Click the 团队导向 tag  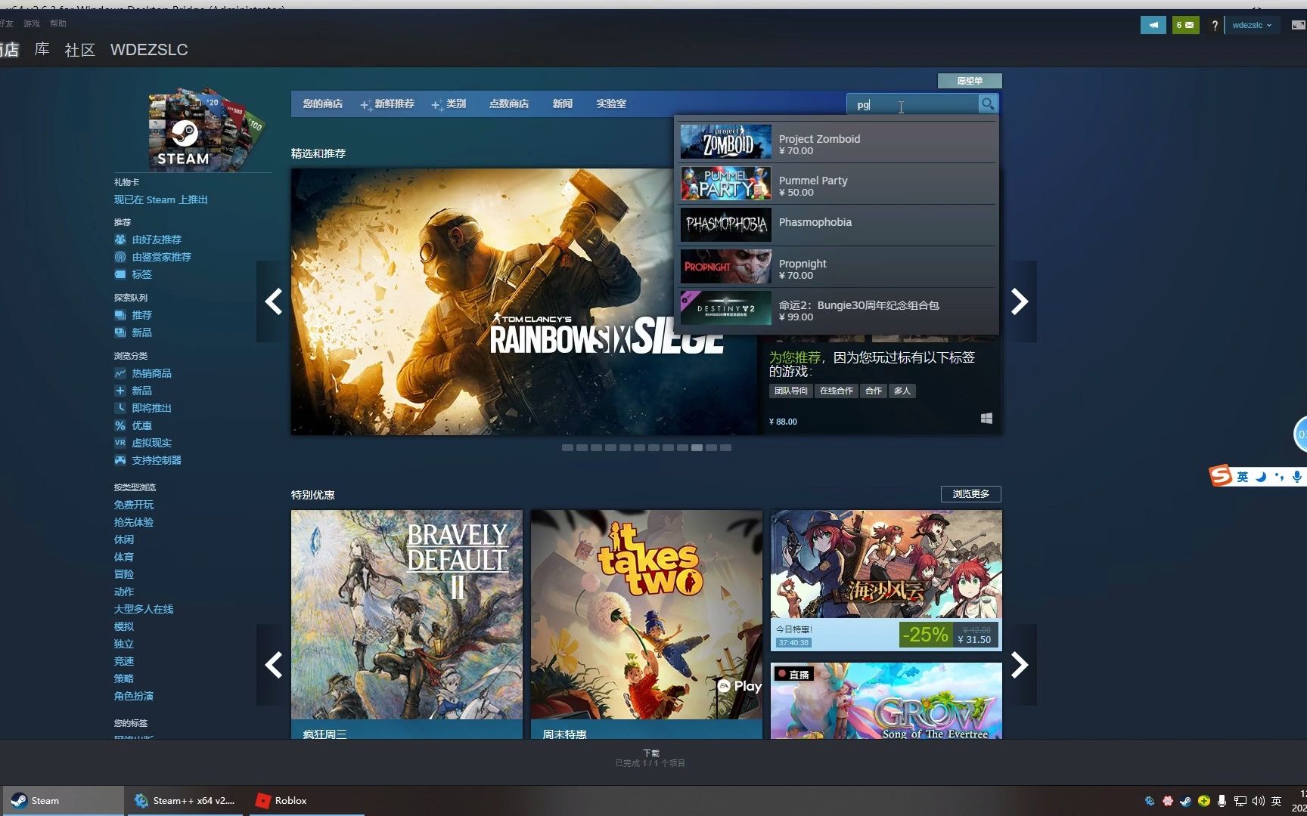tap(791, 391)
